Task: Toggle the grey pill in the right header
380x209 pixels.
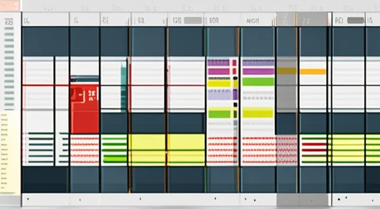Action: pos(355,20)
